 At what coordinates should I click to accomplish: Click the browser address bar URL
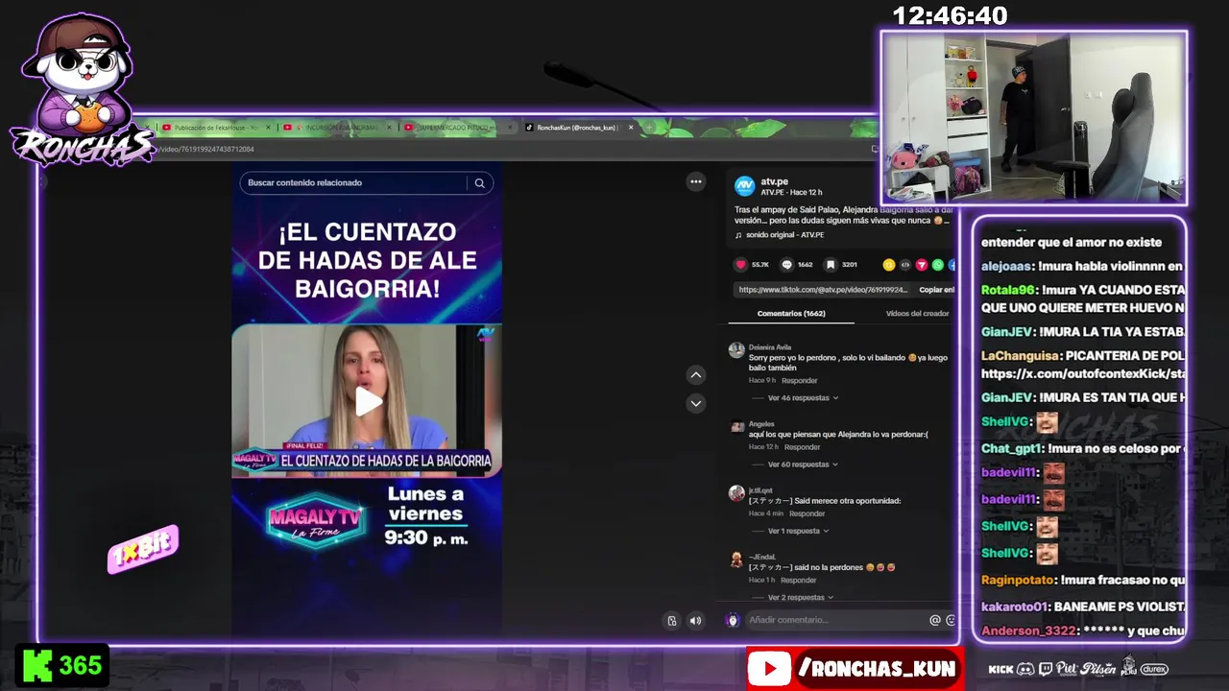pos(207,150)
